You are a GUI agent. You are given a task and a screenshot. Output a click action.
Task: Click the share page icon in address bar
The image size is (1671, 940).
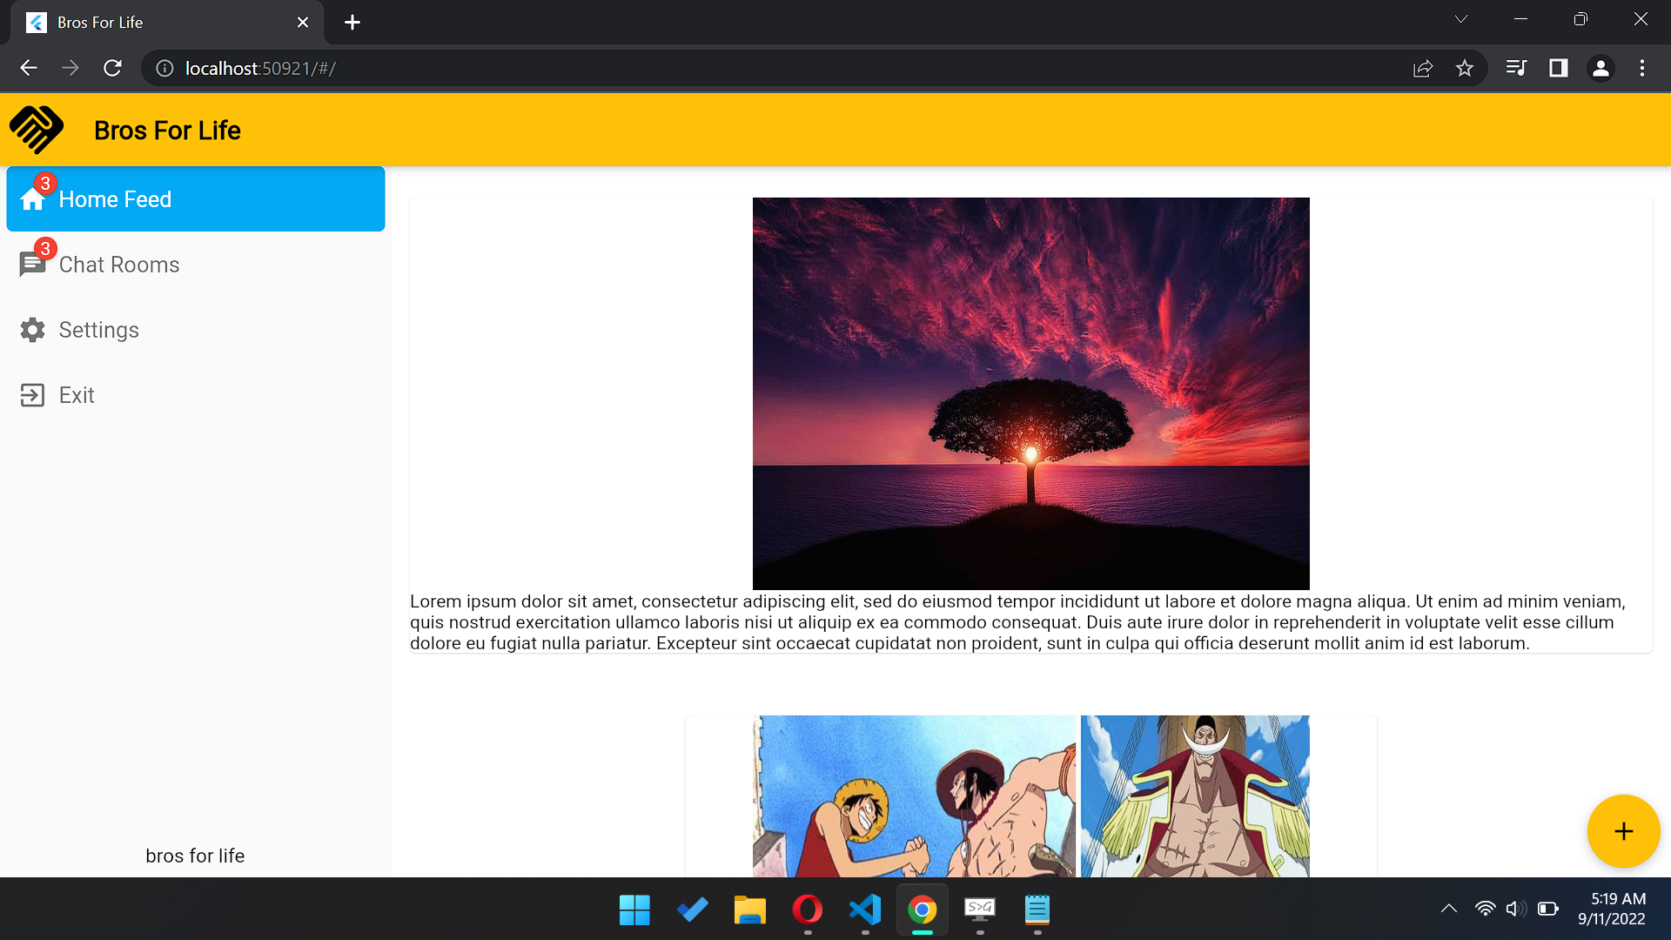point(1423,68)
